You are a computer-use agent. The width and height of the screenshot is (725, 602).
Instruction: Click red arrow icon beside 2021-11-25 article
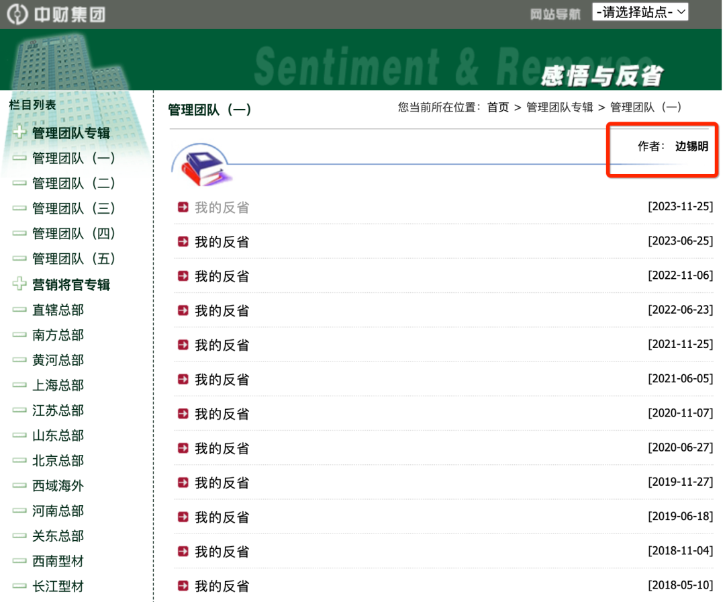[x=183, y=345]
